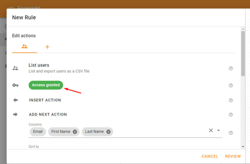
Task: Click REVIEW to proceed with rule
Action: [233, 156]
